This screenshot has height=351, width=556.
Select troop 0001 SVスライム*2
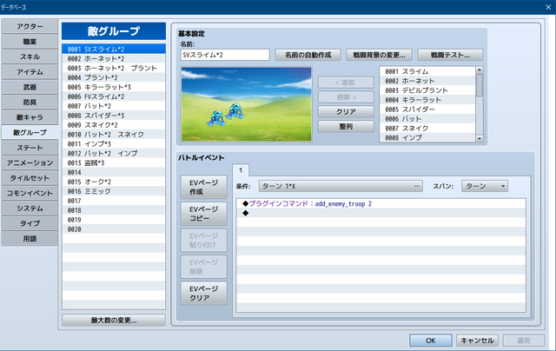tap(114, 49)
